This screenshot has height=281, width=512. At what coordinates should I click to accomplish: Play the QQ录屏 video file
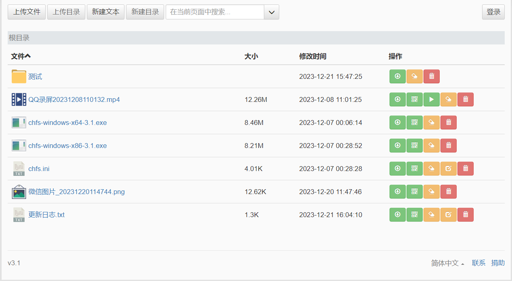tap(431, 99)
